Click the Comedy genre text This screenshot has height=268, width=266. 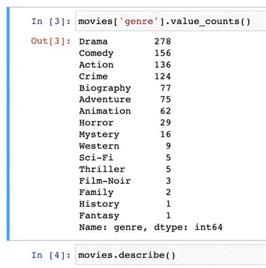[96, 53]
